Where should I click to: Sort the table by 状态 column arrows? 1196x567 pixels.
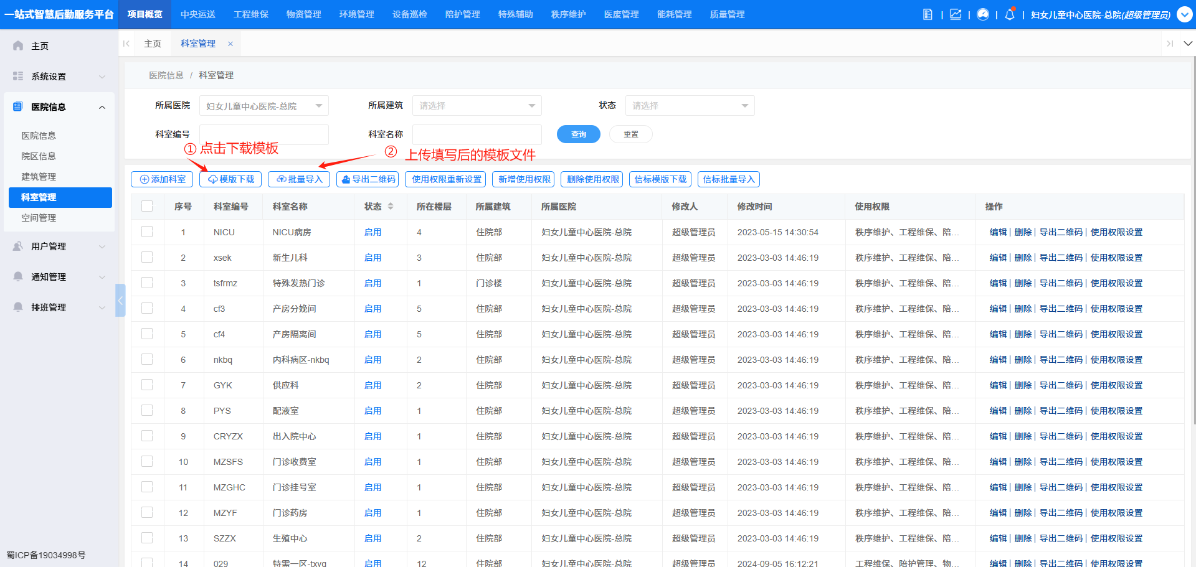(x=391, y=206)
